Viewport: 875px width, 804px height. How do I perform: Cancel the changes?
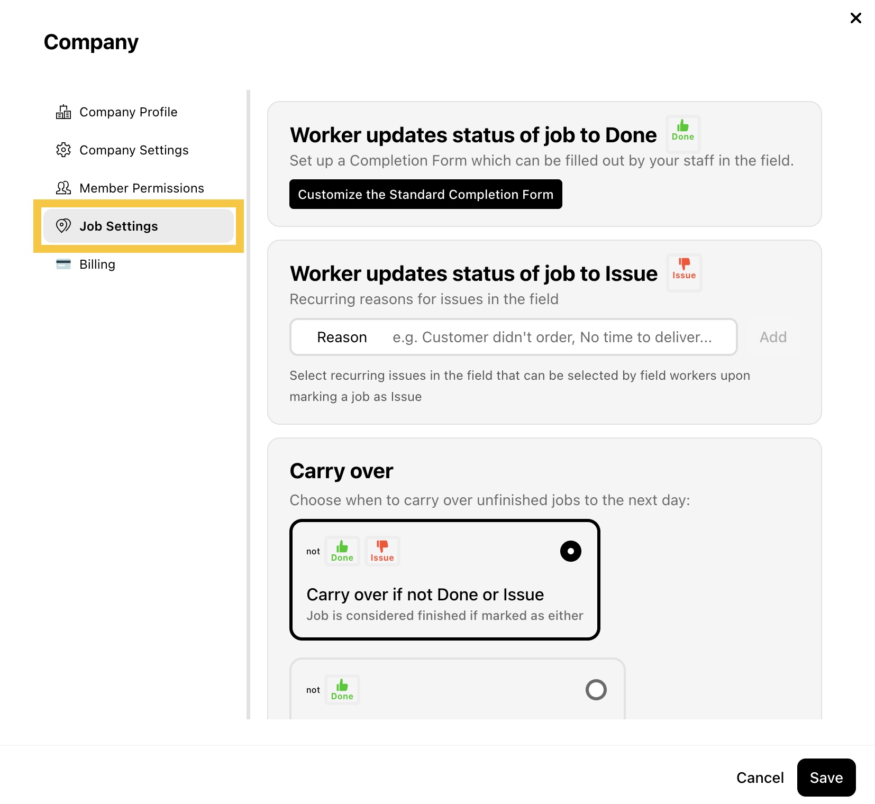[760, 778]
